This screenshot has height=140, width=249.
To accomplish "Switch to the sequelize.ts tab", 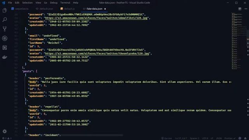I will [x=20, y=9].
